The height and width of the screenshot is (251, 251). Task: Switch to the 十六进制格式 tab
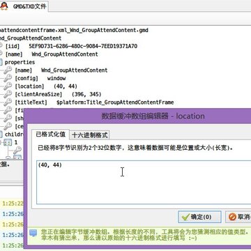(x=90, y=135)
